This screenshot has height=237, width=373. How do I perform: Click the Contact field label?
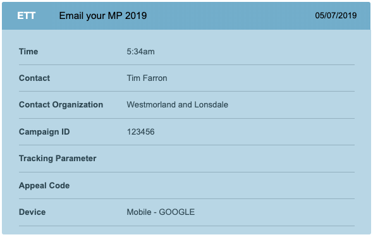click(x=34, y=78)
